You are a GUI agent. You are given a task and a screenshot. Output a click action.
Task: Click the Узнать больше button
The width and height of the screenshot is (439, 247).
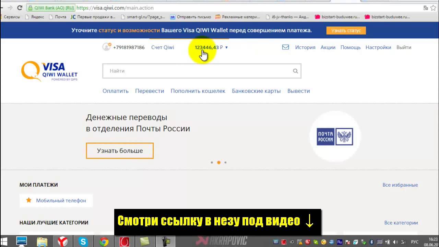click(x=120, y=151)
